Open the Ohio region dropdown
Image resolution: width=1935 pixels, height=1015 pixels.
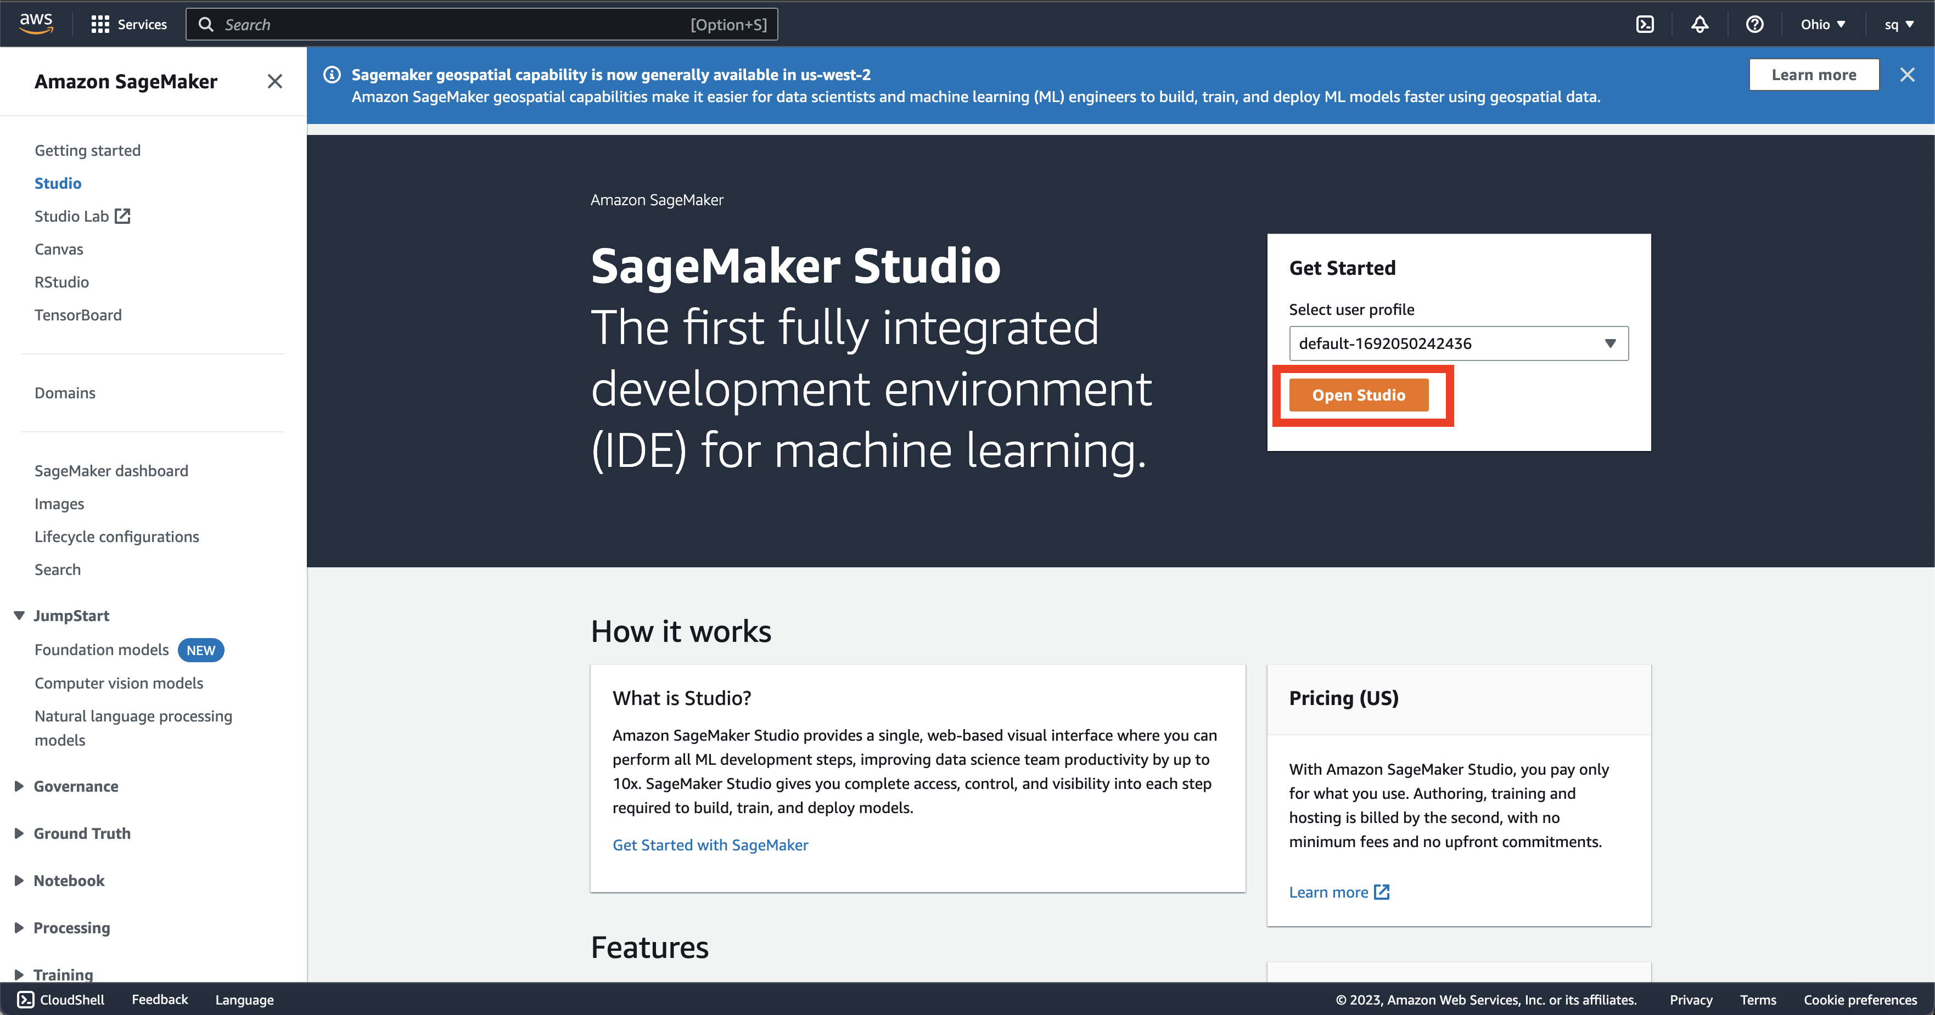click(1822, 24)
